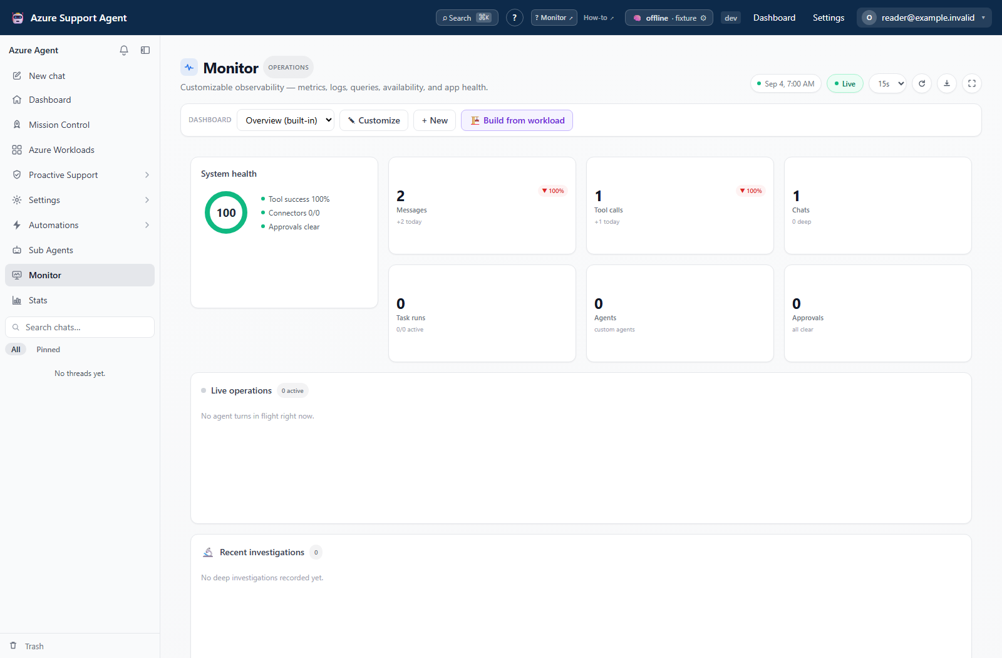This screenshot has height=658, width=1002.
Task: Click Build from workload button
Action: (x=517, y=120)
